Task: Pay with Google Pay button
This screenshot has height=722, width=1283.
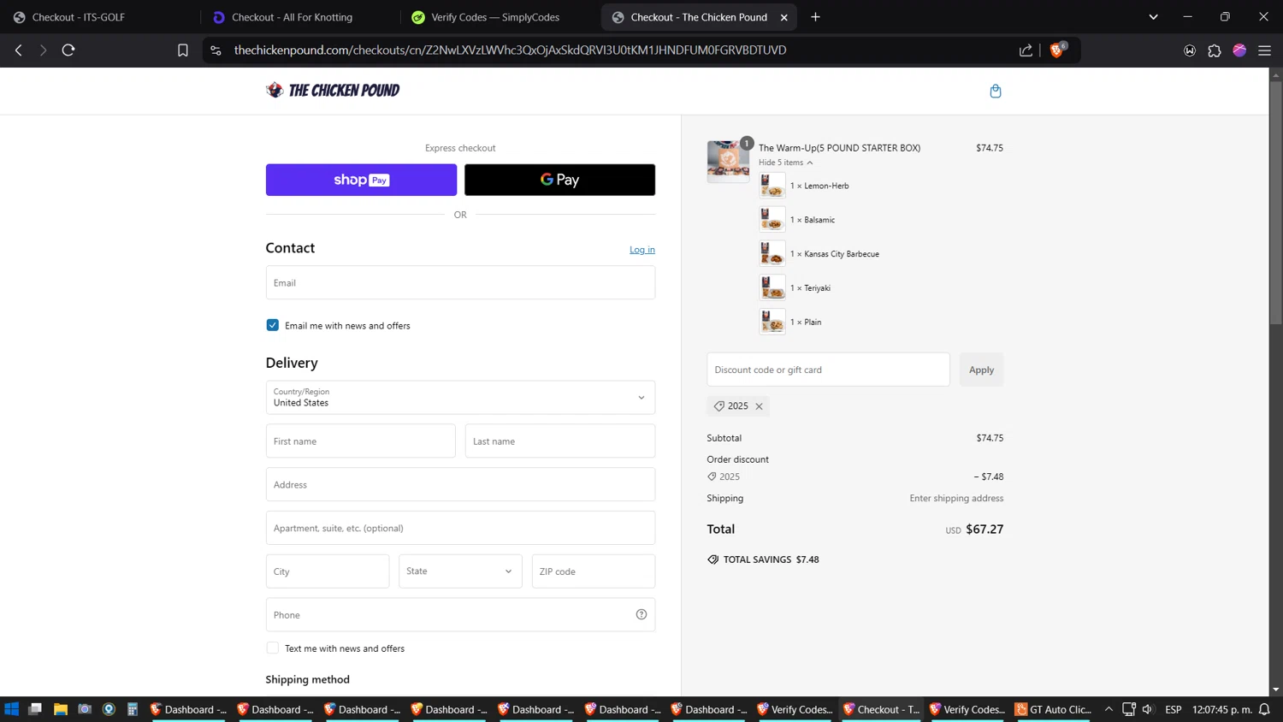Action: click(559, 180)
